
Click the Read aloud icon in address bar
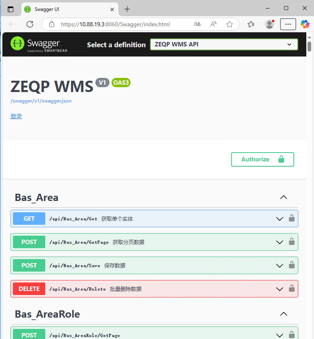click(x=213, y=24)
